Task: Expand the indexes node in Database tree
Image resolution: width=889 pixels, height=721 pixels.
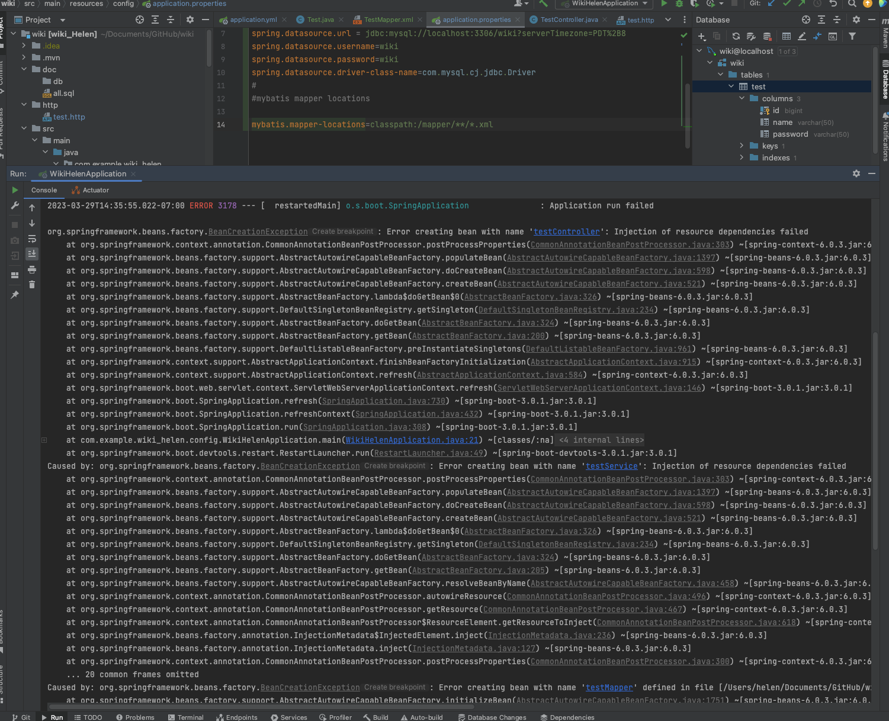Action: tap(742, 157)
